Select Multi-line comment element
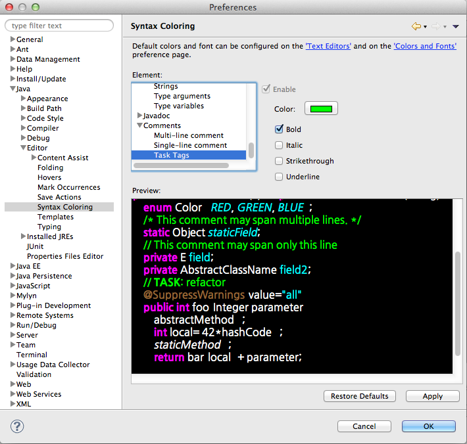The width and height of the screenshot is (467, 444). [x=189, y=135]
